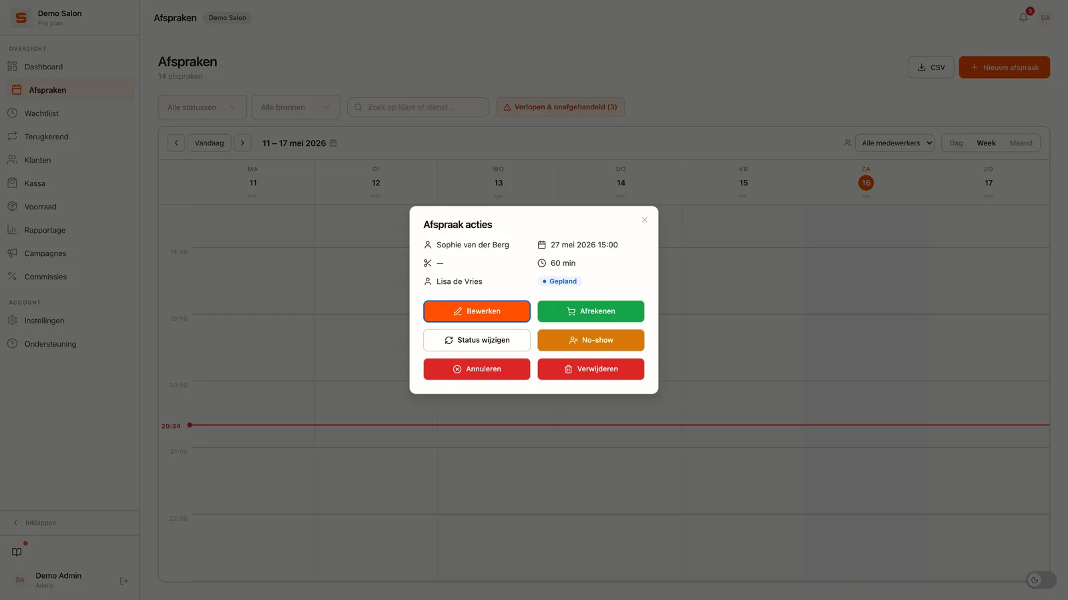Open the Alle statussen dropdown
This screenshot has height=600, width=1068.
(202, 107)
